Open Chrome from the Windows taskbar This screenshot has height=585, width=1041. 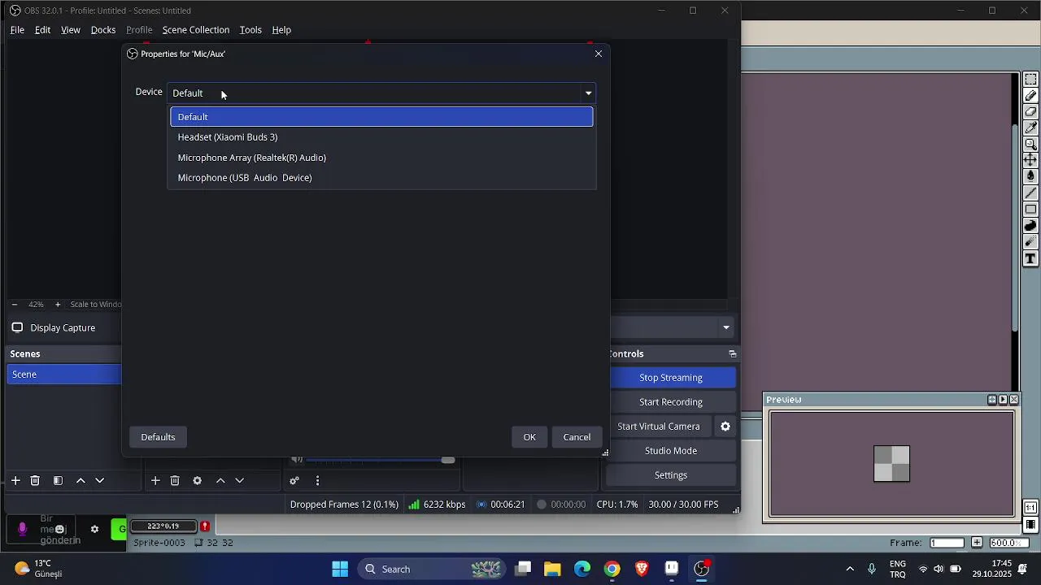click(612, 569)
